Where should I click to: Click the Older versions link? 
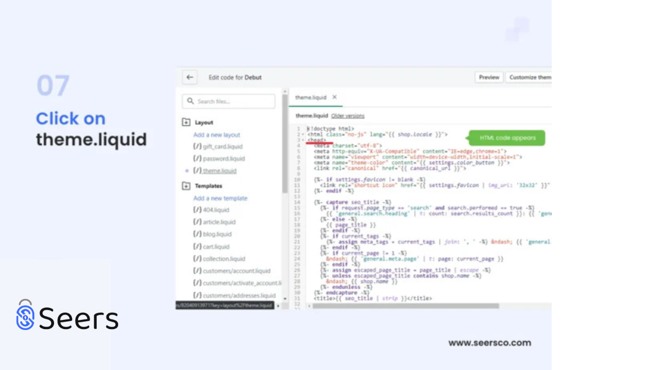[348, 116]
